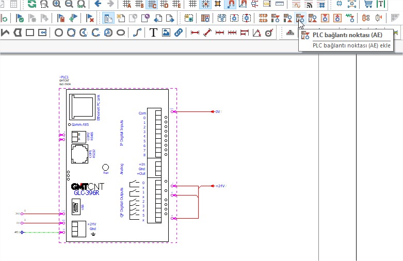Click the zoom in magnifier
This screenshot has height=261, width=403.
coord(57,4)
